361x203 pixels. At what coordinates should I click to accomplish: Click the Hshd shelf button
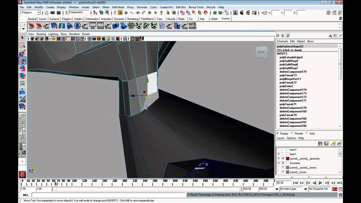100,26
